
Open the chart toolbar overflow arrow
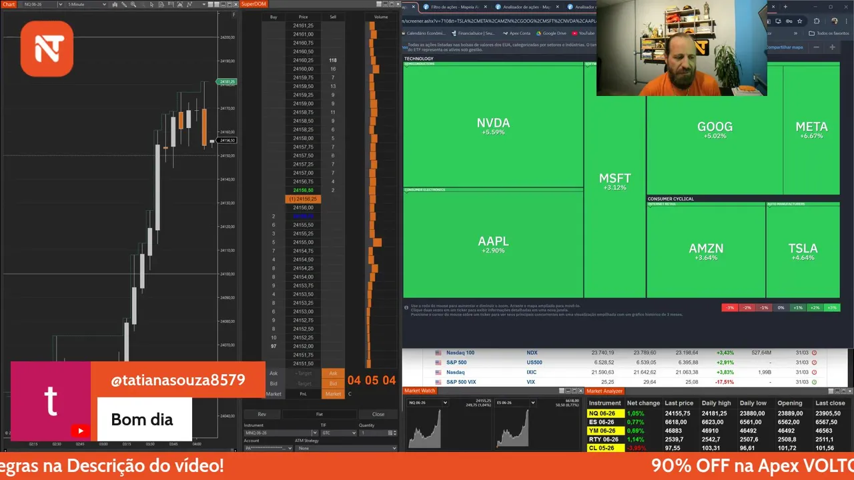203,4
